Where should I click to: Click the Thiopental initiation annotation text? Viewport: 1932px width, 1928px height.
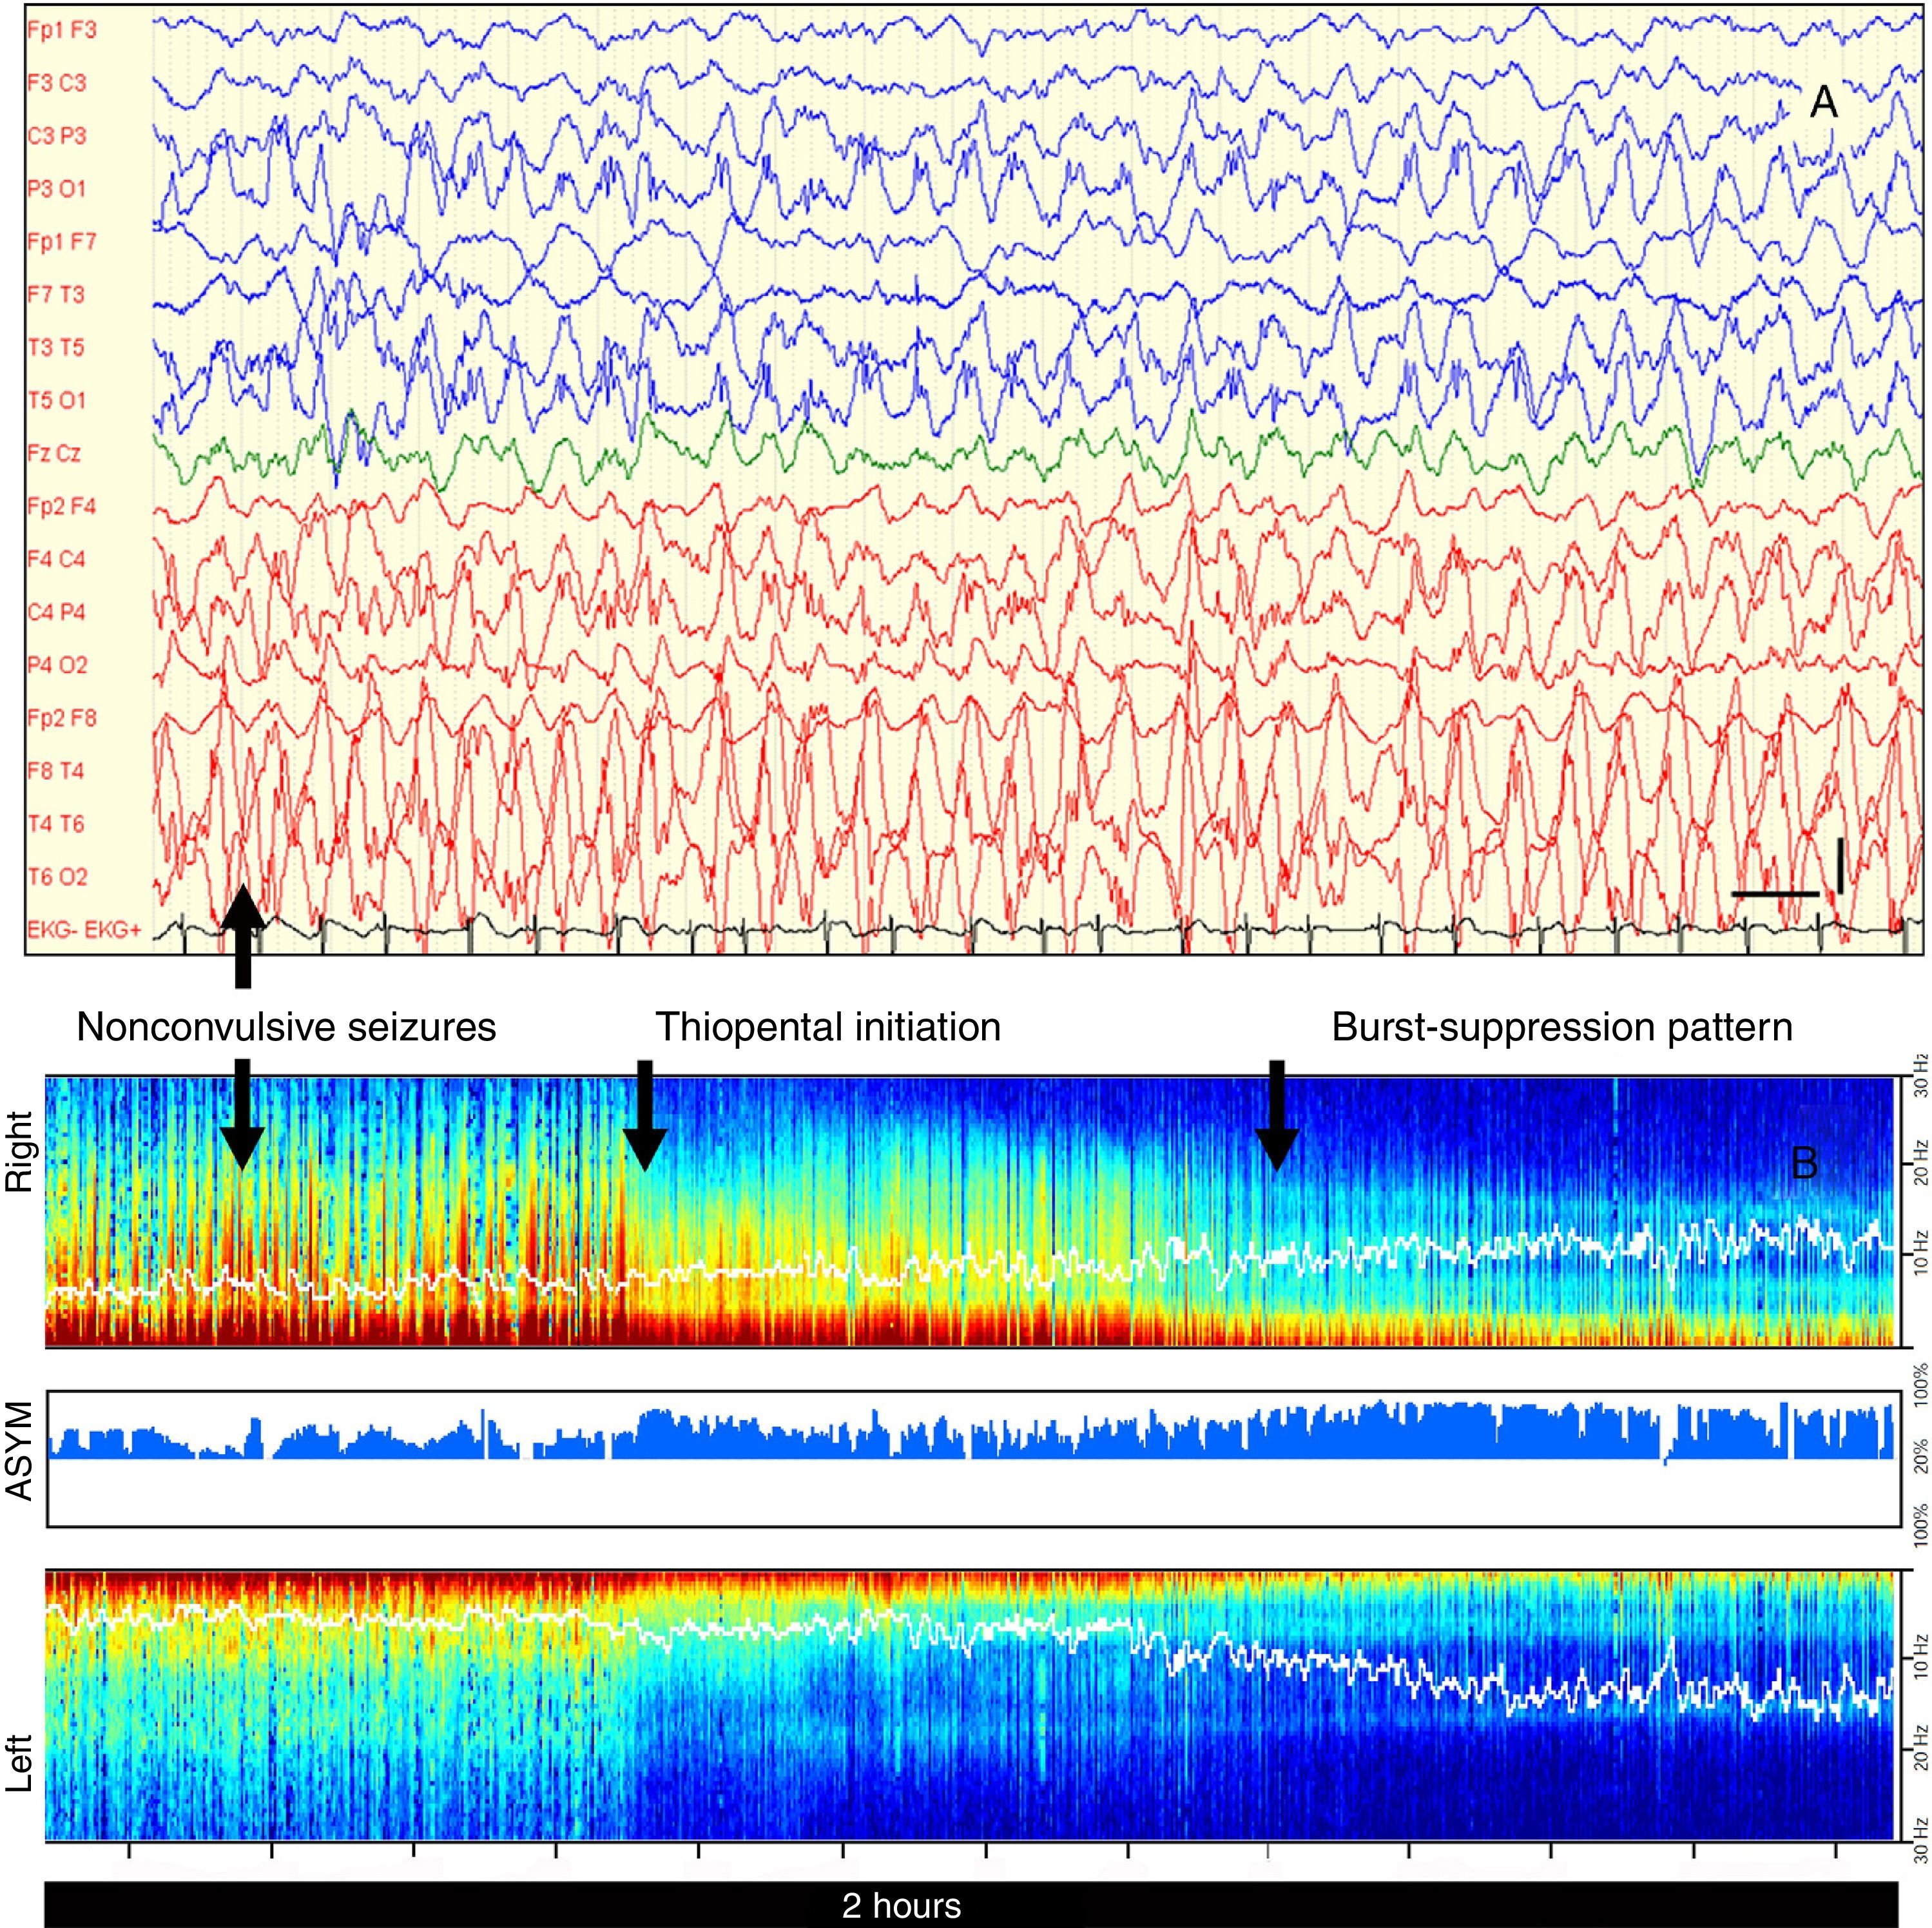click(828, 1027)
